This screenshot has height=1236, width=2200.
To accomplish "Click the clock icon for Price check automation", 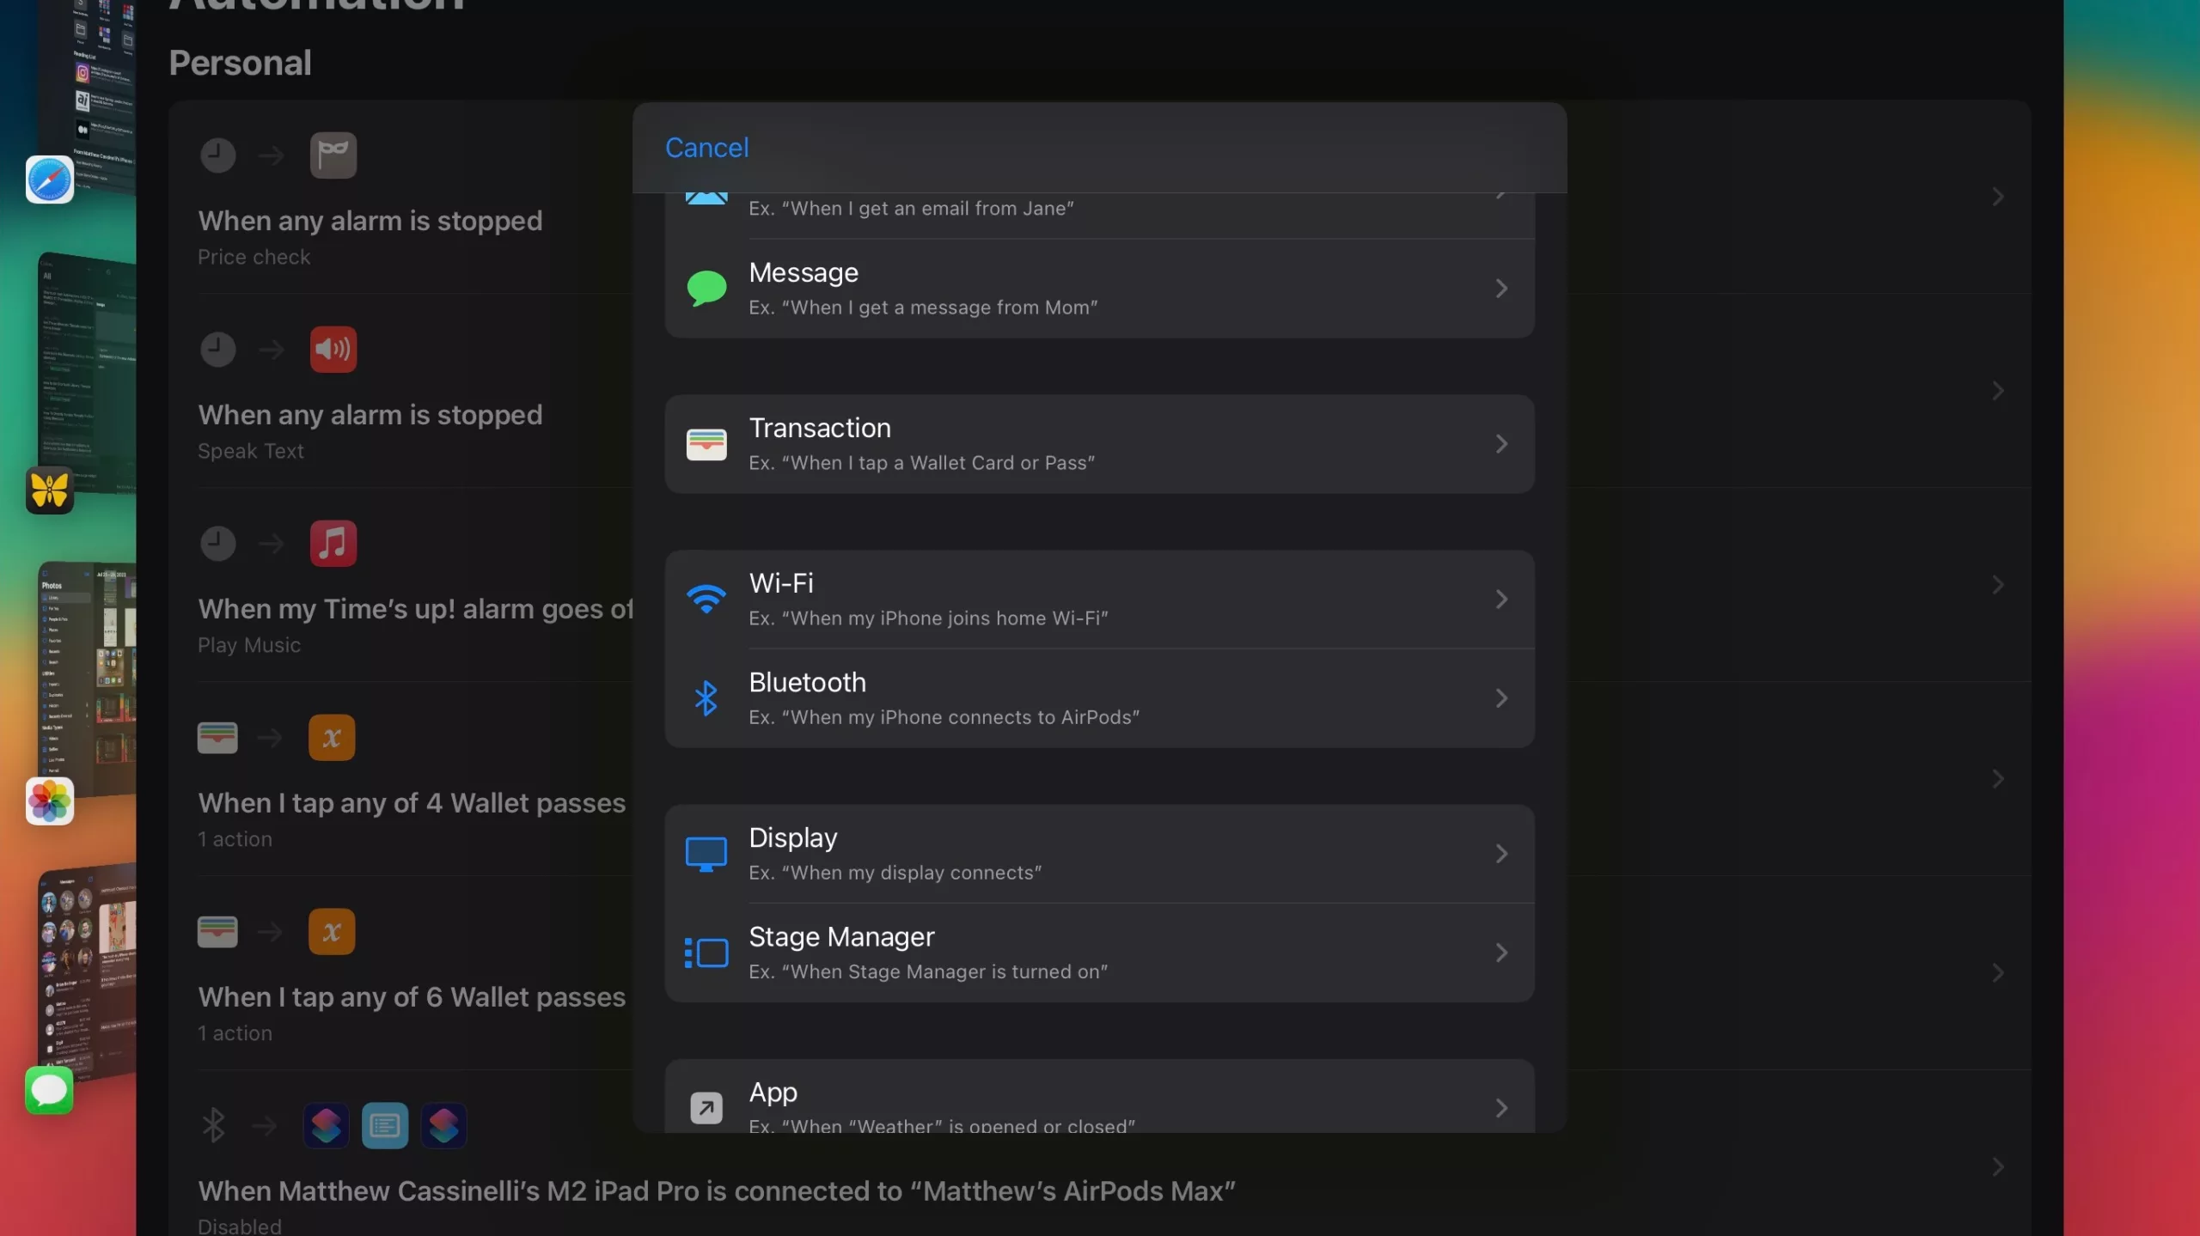I will click(x=218, y=155).
